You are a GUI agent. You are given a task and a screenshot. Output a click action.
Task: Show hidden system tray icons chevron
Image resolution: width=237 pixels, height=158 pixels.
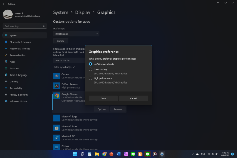(x=193, y=154)
